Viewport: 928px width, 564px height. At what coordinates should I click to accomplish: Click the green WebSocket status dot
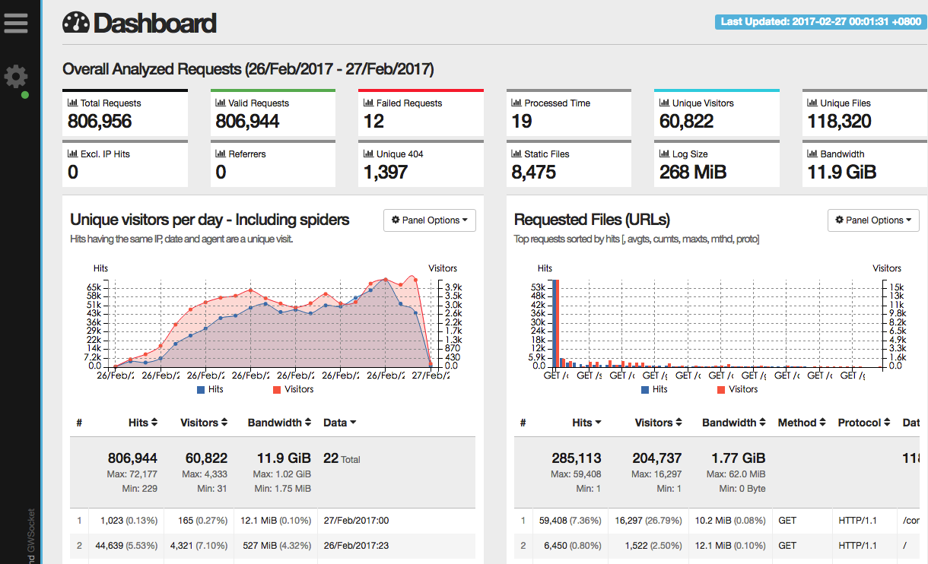click(x=25, y=95)
